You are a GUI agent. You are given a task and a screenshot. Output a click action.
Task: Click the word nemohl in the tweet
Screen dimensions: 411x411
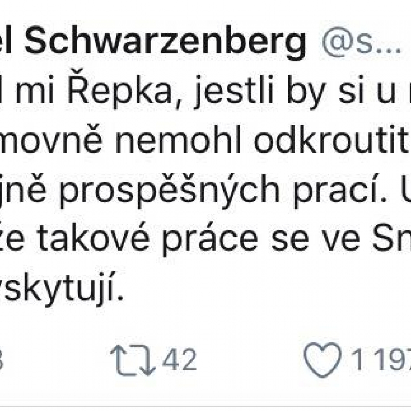pos(178,141)
